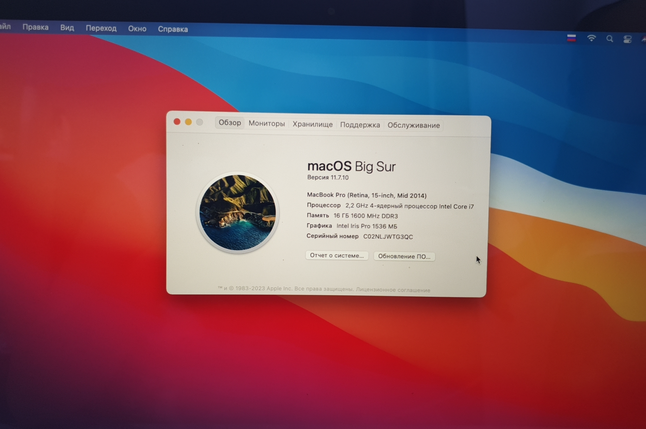This screenshot has width=646, height=429.
Task: Select the Обзор tab
Action: [x=230, y=123]
